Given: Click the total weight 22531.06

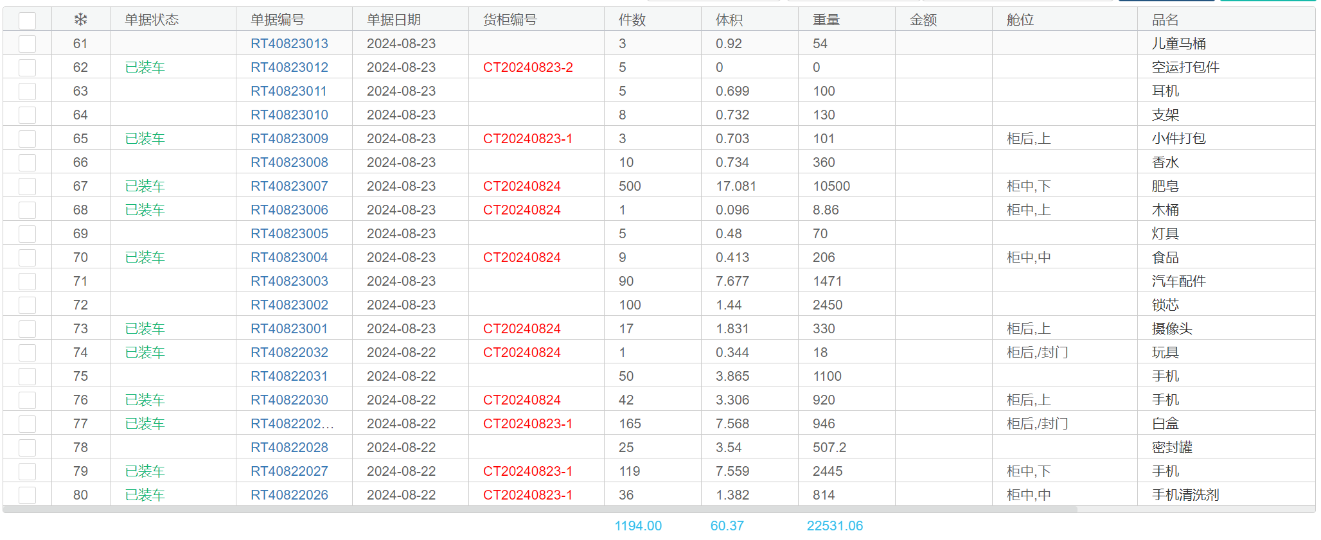Looking at the screenshot, I should pyautogui.click(x=835, y=526).
